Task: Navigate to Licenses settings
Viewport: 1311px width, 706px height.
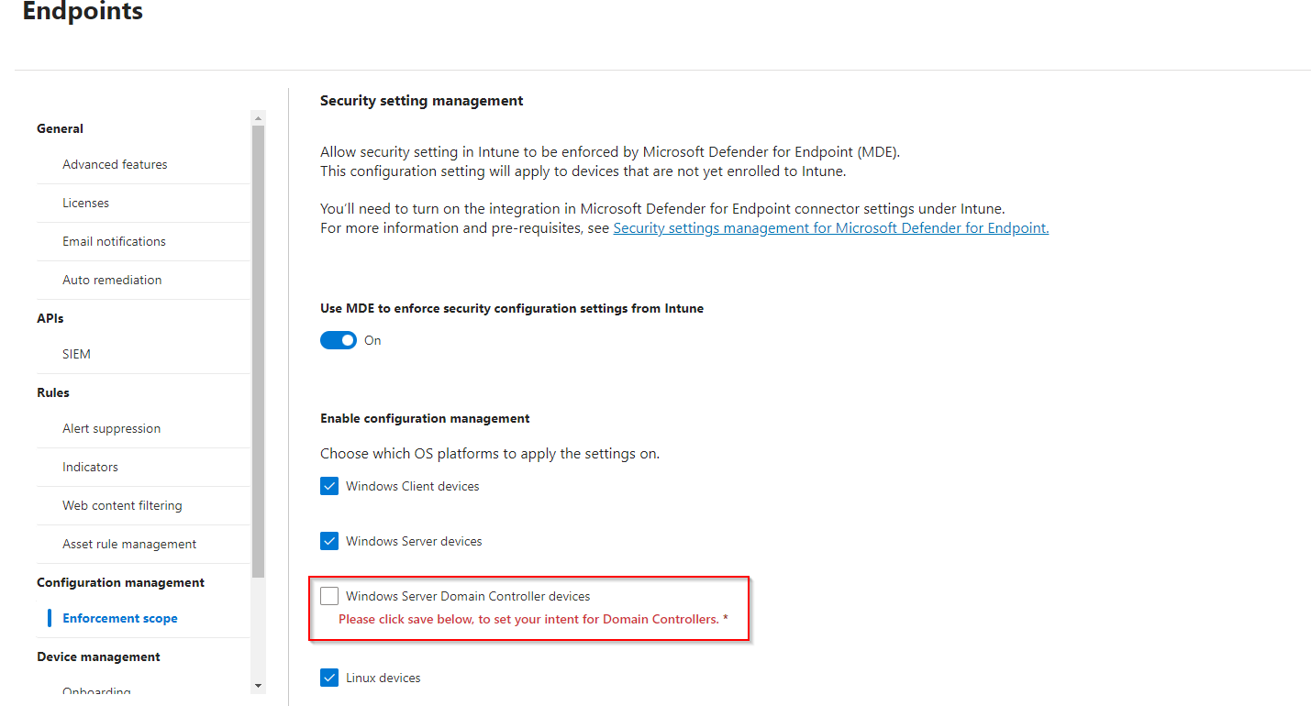Action: [x=85, y=203]
